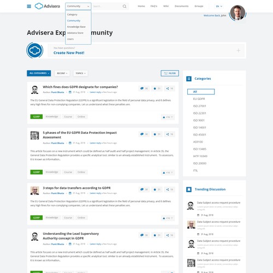
Task: Click the round cloud community avatar icon
Action: [35, 50]
